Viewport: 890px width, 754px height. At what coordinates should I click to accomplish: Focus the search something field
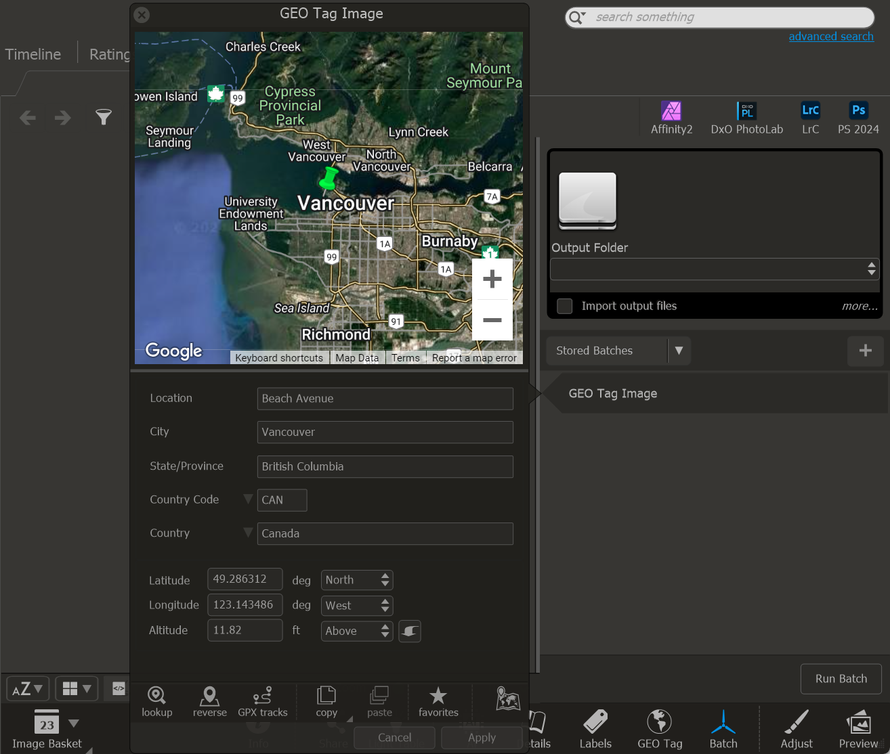click(720, 18)
